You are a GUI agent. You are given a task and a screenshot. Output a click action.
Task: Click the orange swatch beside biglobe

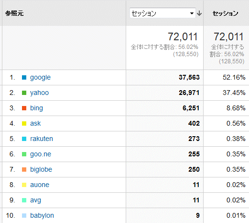24,170
